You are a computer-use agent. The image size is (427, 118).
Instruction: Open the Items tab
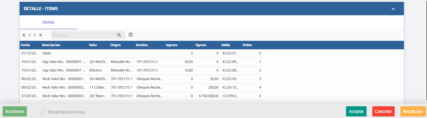(x=48, y=22)
